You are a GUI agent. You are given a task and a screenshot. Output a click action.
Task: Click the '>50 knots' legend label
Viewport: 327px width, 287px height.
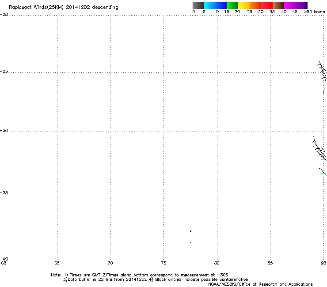[314, 12]
